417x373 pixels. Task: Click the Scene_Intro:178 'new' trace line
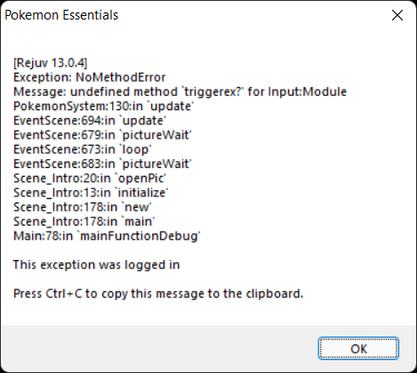click(83, 207)
